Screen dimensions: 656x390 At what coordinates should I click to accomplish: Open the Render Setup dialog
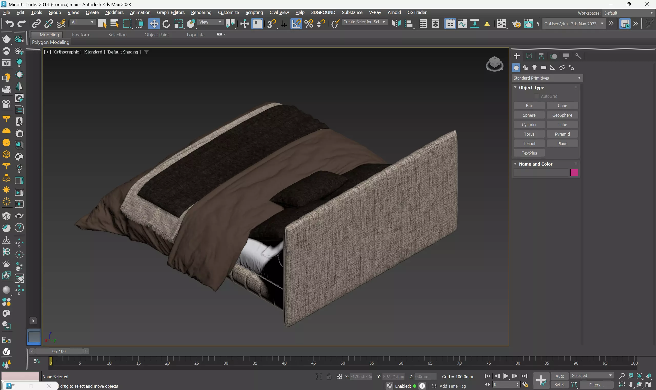point(516,24)
